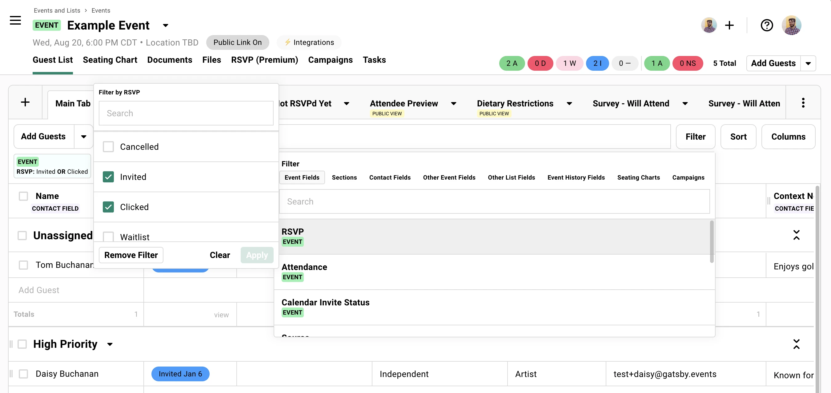This screenshot has width=831, height=393.
Task: Add a new tab with plus icon
Action: pyautogui.click(x=25, y=102)
